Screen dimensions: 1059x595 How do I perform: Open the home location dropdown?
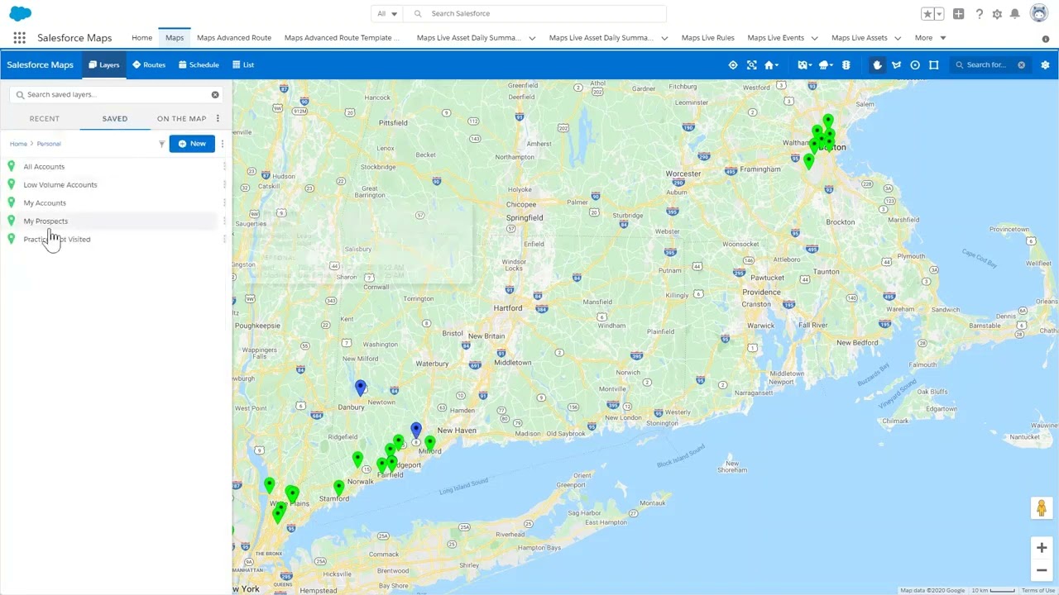pyautogui.click(x=773, y=64)
